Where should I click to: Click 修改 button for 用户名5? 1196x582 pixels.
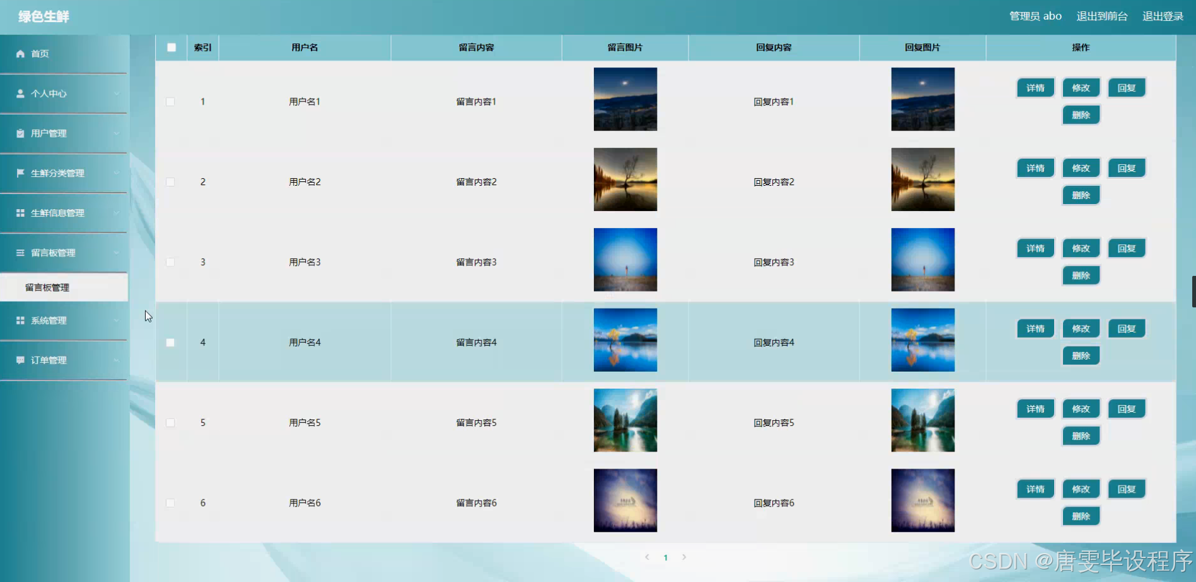(x=1081, y=409)
